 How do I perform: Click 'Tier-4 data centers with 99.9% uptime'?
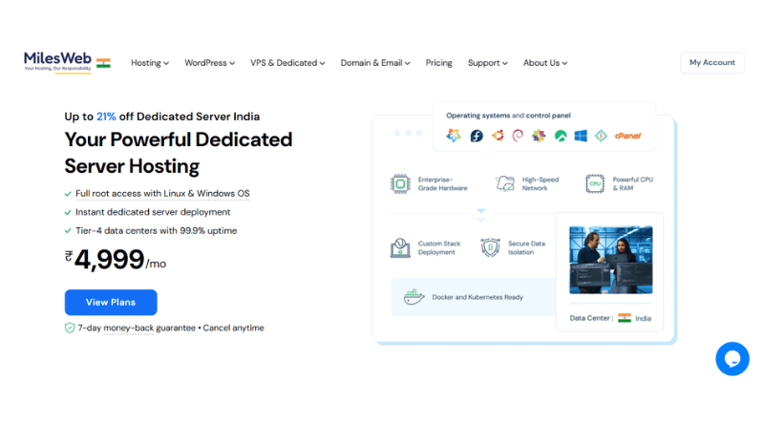click(x=156, y=230)
